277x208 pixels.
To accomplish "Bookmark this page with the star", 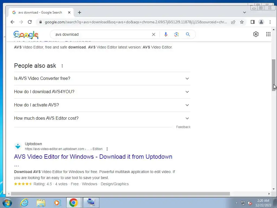I will pyautogui.click(x=242, y=22).
